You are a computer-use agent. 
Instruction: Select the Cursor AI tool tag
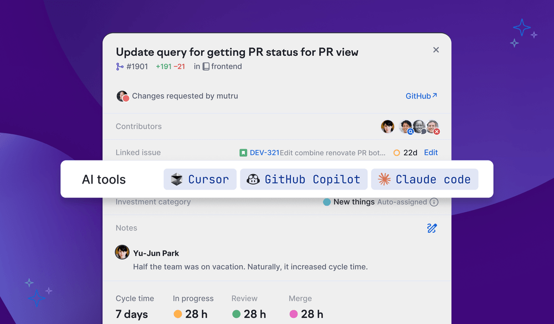(x=200, y=179)
